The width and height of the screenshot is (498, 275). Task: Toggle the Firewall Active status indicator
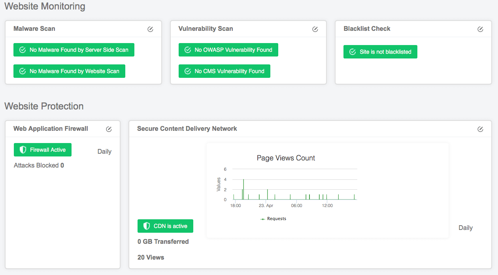coord(42,150)
